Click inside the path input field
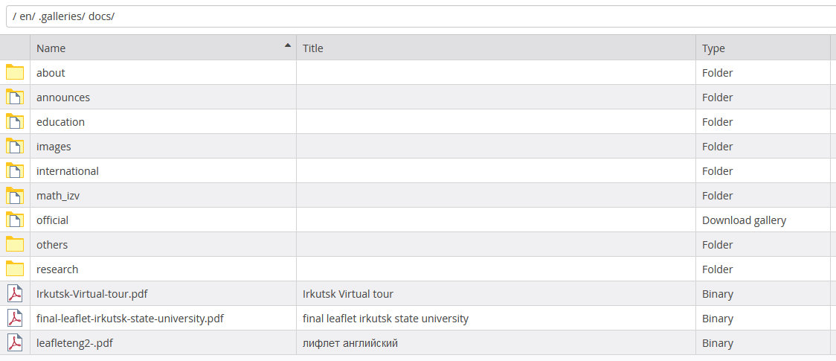Viewport: 836px width, 361px height. (446, 16)
